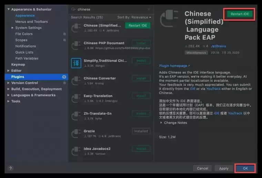Screen dimensions: 262x178
Task: Focus the plugin search field containing chinese
Action: click(x=110, y=9)
